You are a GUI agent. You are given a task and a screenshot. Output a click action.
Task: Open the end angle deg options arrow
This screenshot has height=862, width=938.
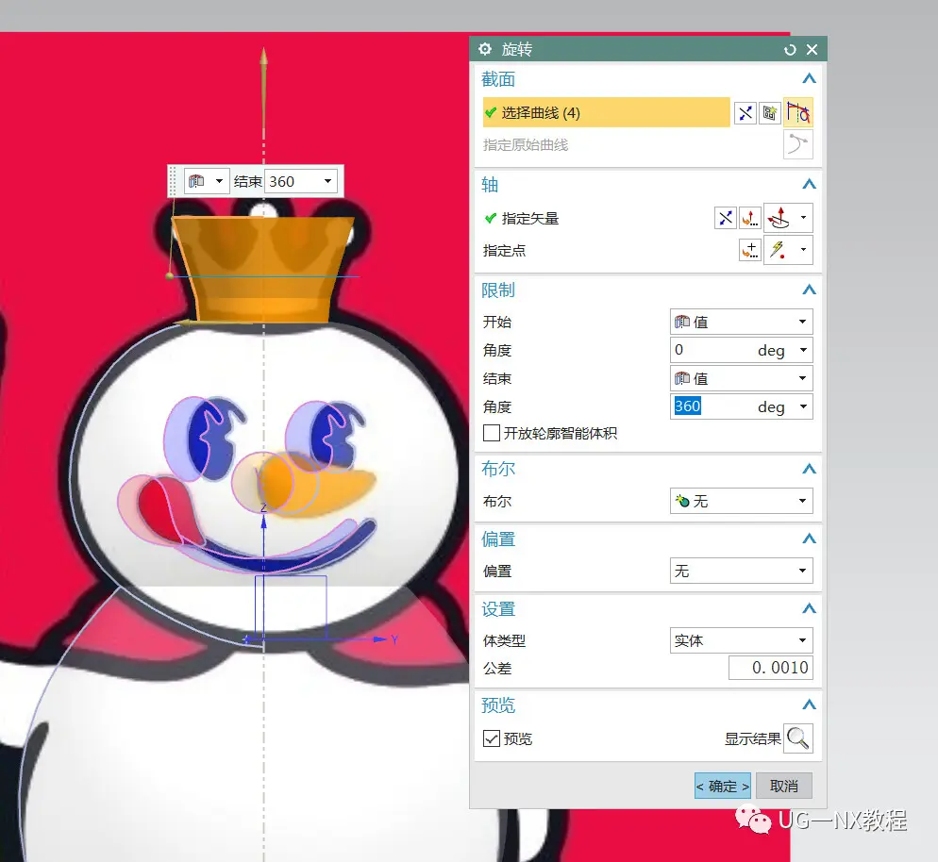[x=803, y=406]
